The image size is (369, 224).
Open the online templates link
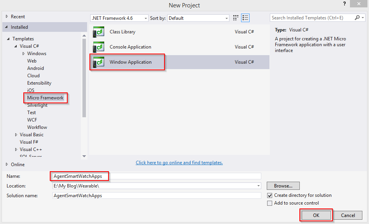click(179, 163)
